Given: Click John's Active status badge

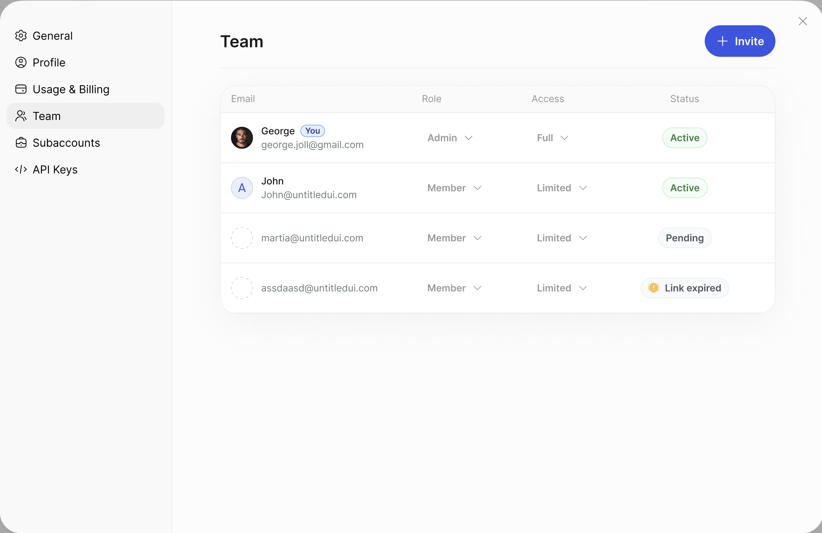Looking at the screenshot, I should point(685,188).
